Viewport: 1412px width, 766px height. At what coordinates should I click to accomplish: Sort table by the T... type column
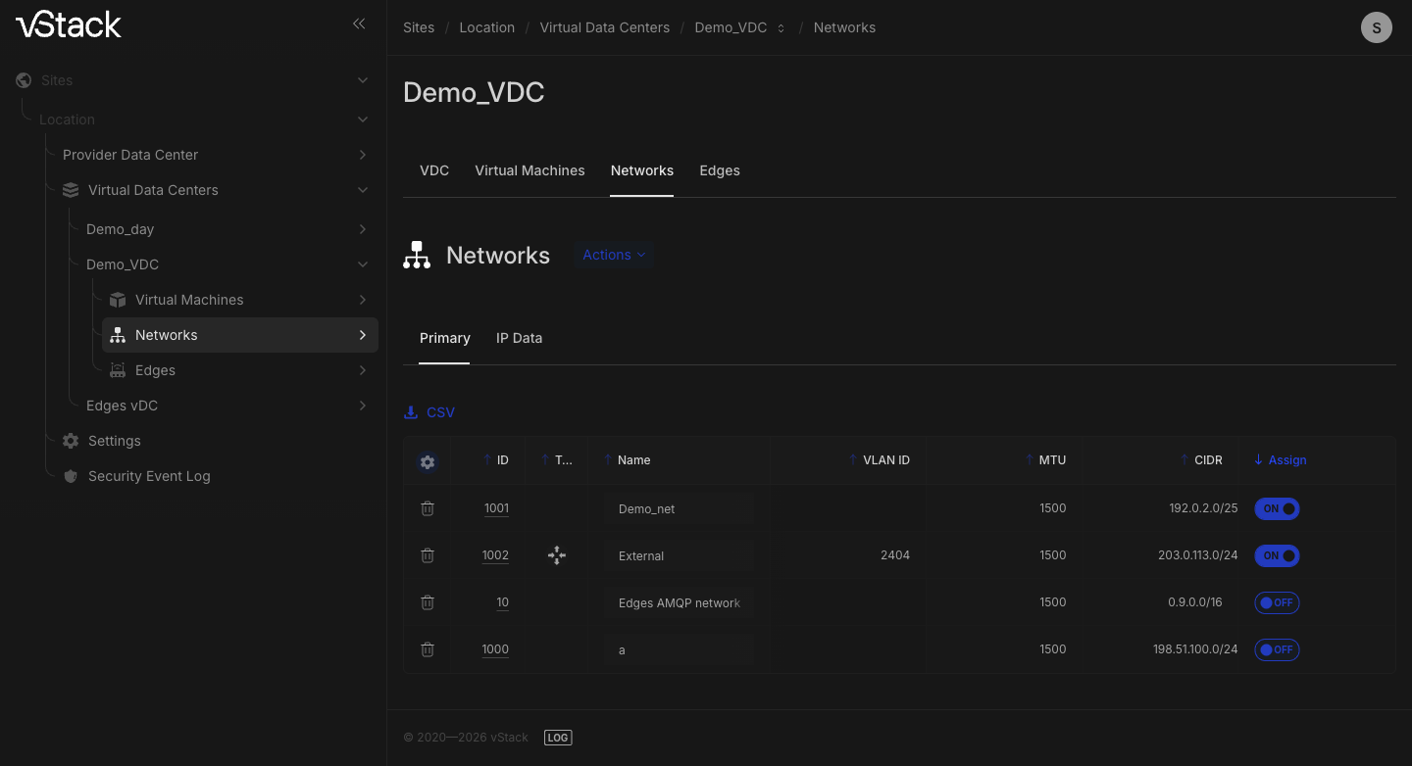click(557, 460)
